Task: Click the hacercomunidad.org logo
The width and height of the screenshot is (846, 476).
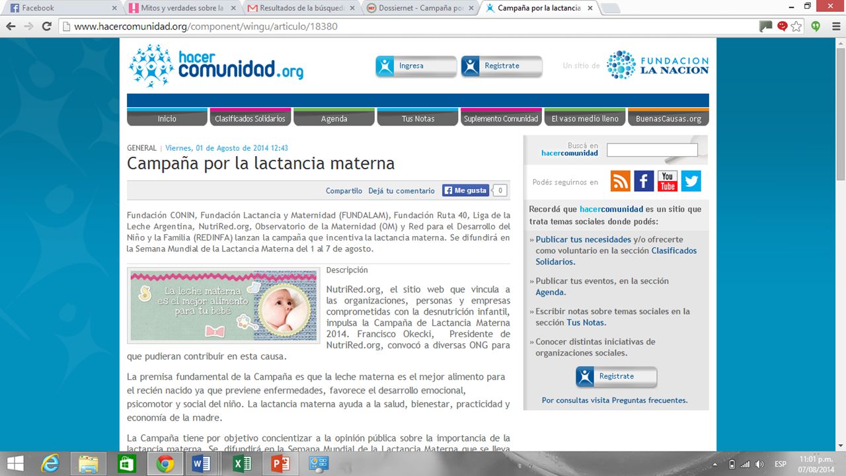Action: click(215, 66)
